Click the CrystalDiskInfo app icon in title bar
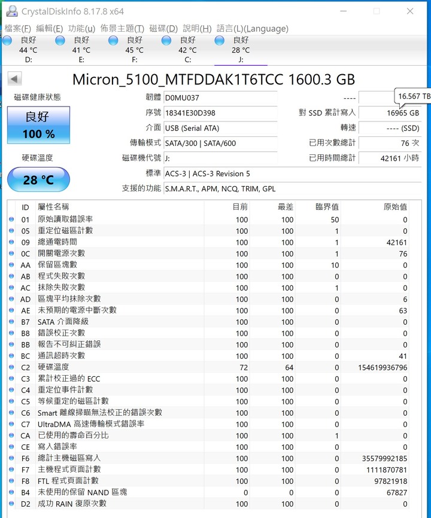 tap(12, 11)
